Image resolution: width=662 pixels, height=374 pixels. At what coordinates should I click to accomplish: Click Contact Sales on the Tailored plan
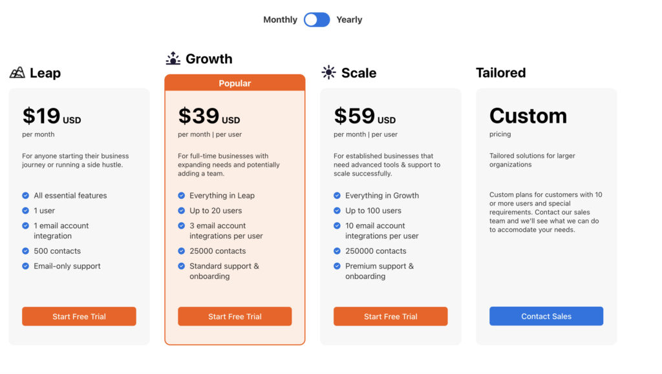(x=546, y=316)
